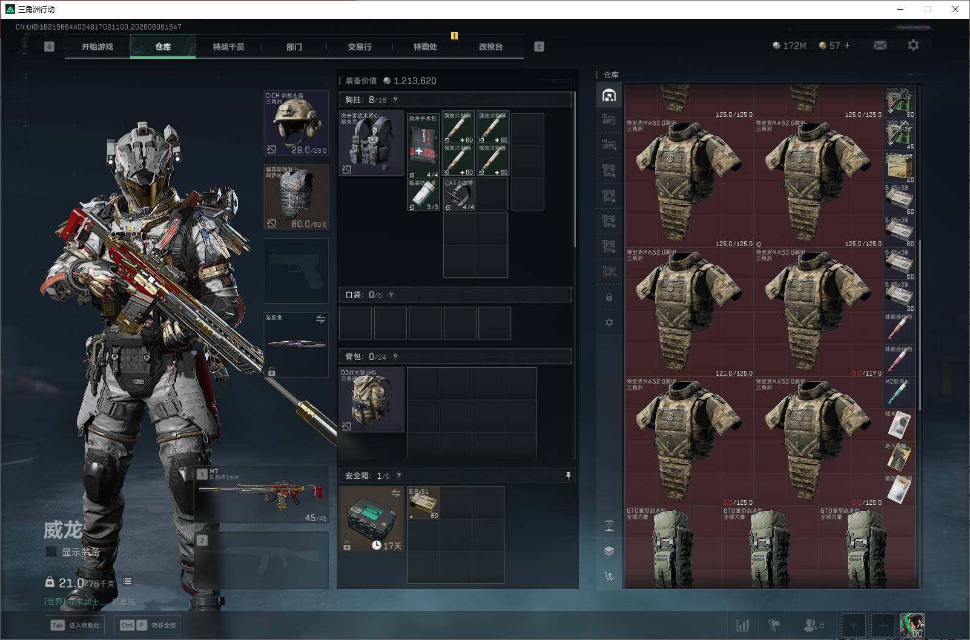This screenshot has height=640, width=970.
Task: Open the 改枪台 tab
Action: click(490, 47)
